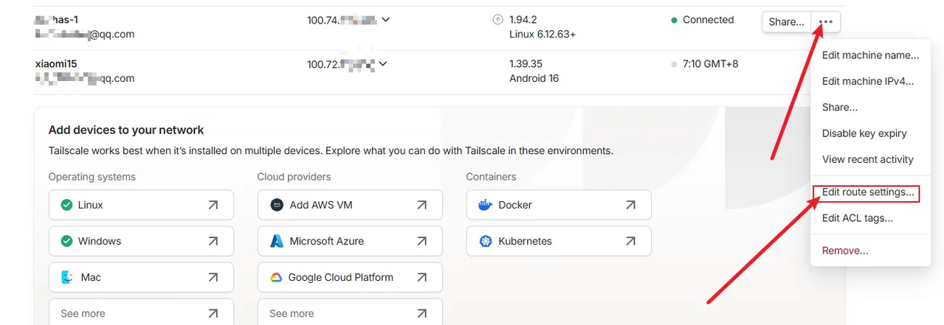Click the Microsoft Azure logo icon
This screenshot has width=944, height=325.
(277, 241)
